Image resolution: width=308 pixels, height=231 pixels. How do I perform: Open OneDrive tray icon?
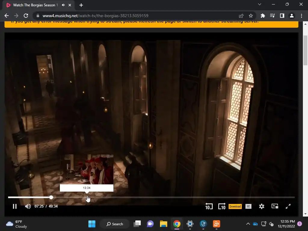(255, 224)
